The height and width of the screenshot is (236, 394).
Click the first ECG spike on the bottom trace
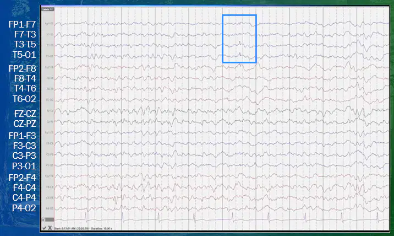[86, 217]
